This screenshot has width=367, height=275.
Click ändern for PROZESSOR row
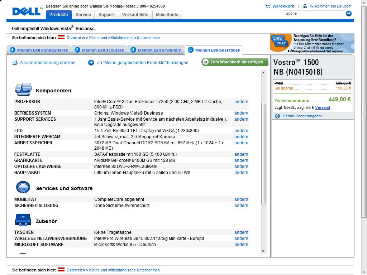pos(241,101)
